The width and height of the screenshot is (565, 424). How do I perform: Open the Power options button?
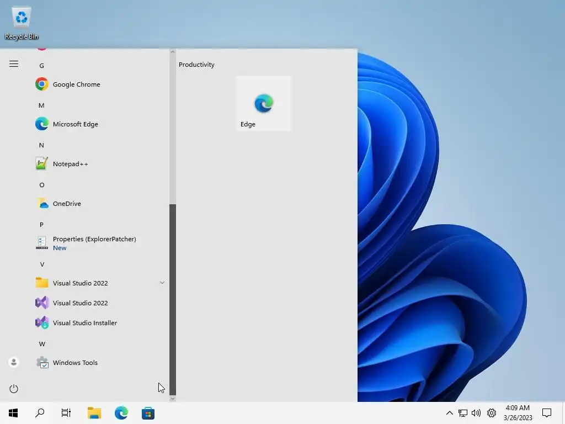(x=14, y=389)
